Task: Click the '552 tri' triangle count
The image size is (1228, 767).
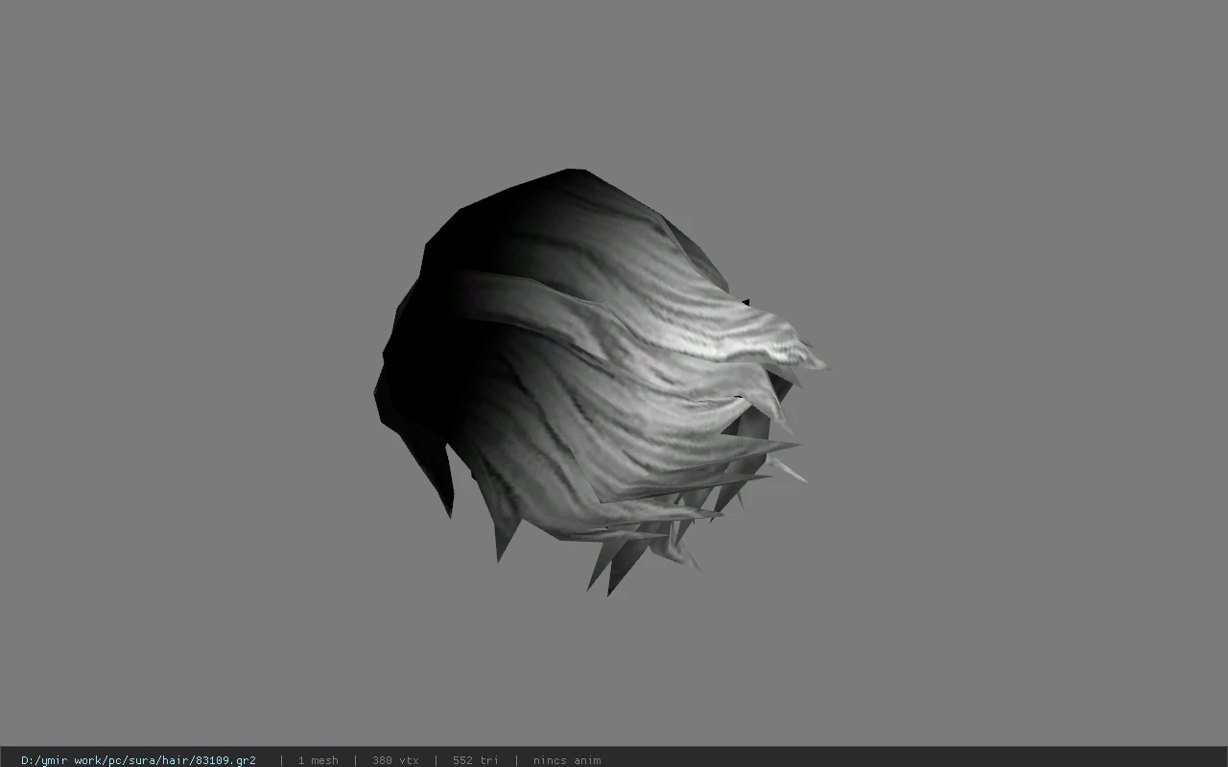Action: 476,760
